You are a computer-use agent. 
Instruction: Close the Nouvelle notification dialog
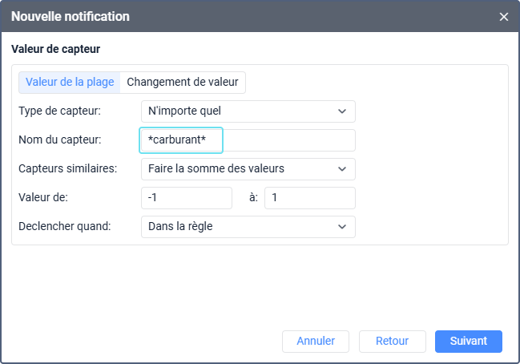coord(504,17)
